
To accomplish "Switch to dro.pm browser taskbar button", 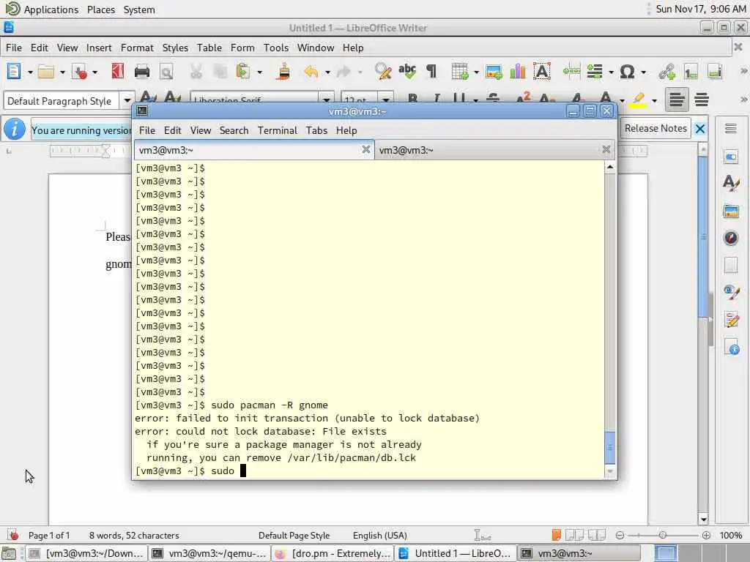I will [x=333, y=553].
